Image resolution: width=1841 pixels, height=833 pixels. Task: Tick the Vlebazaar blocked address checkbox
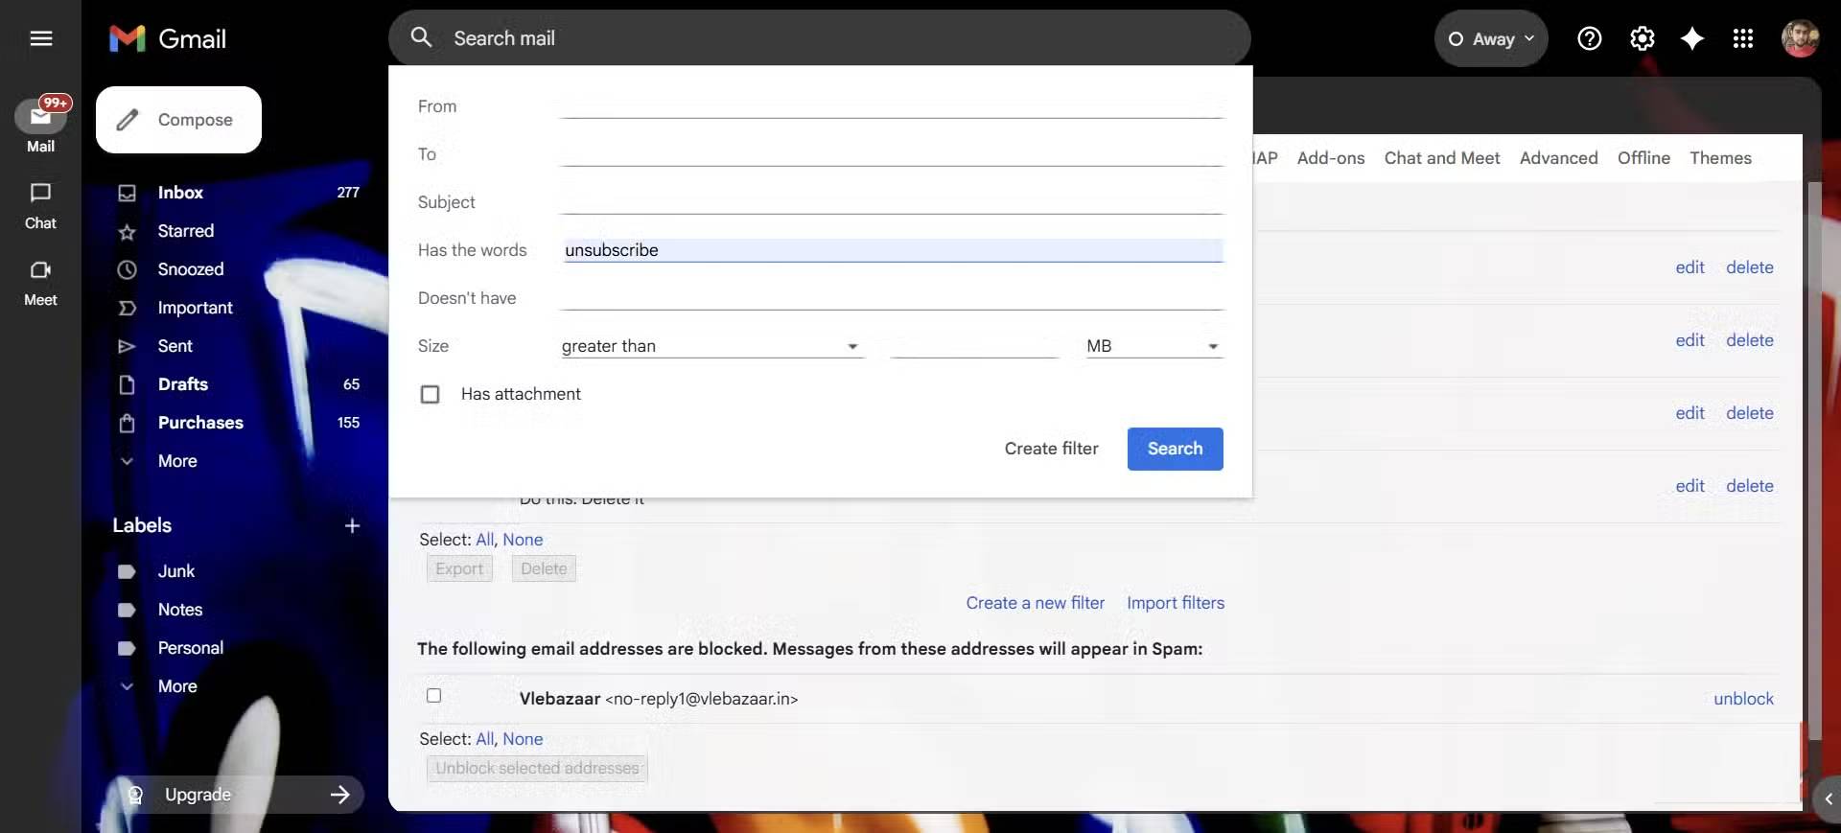coord(434,696)
